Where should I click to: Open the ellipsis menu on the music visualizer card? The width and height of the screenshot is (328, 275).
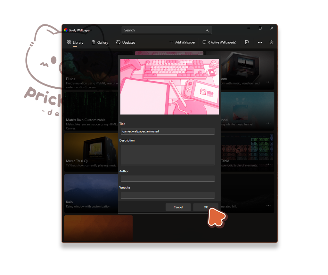(x=268, y=82)
